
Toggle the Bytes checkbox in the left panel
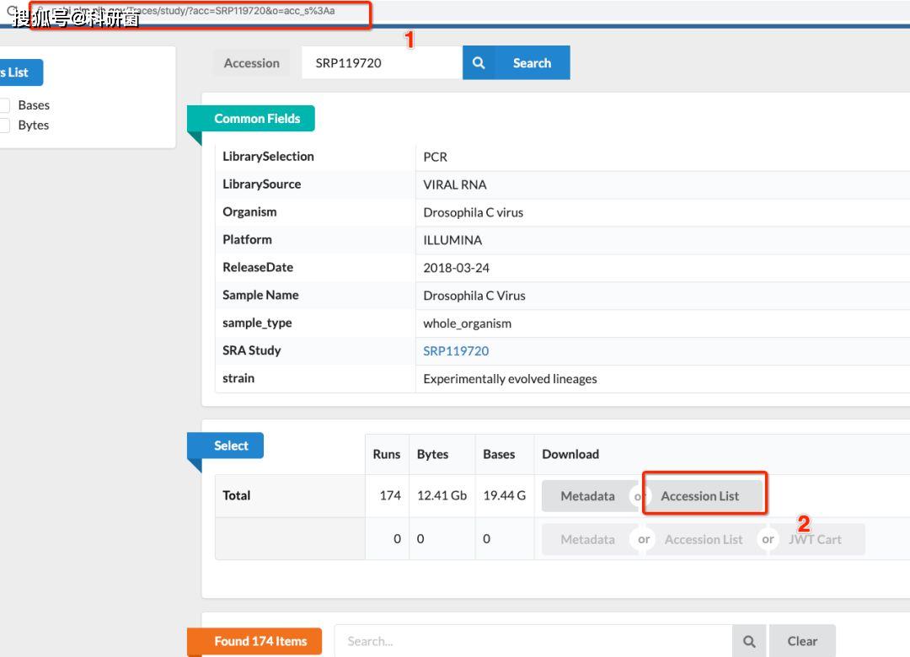coord(5,126)
